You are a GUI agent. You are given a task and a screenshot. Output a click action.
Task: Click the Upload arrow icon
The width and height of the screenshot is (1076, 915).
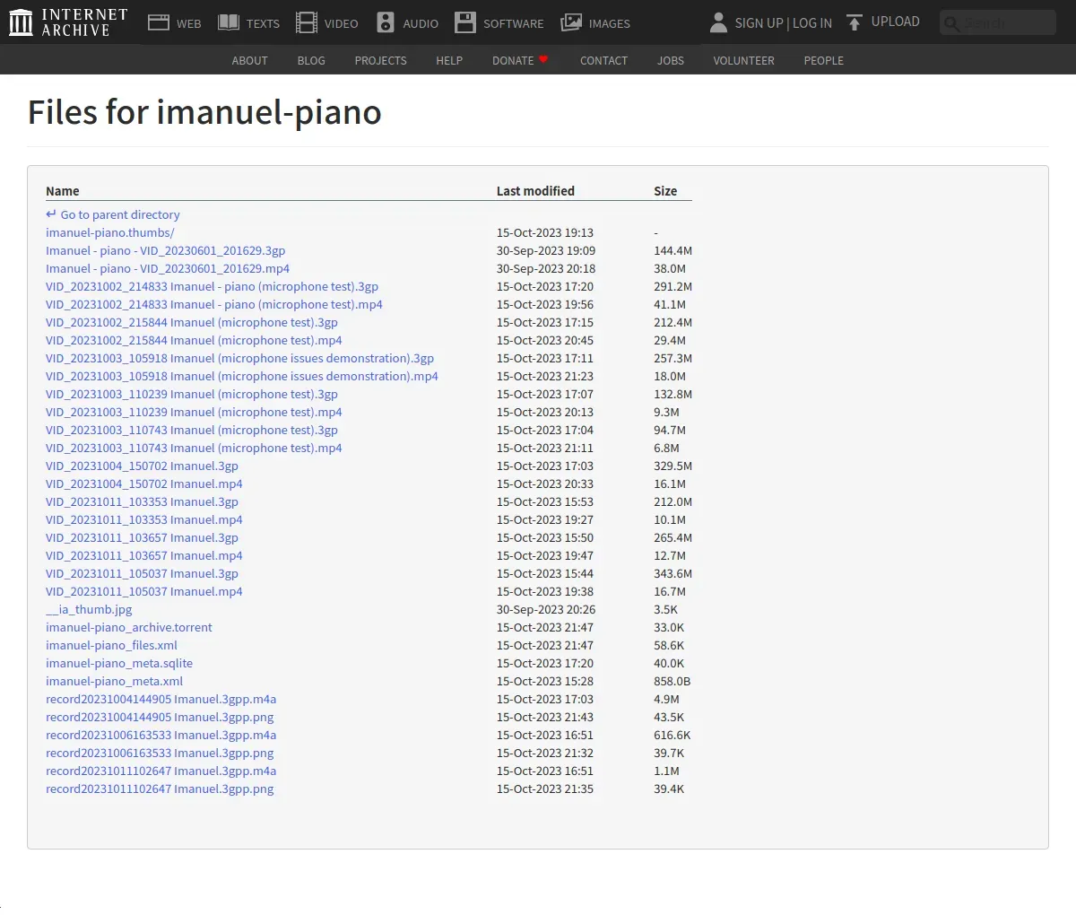855,22
